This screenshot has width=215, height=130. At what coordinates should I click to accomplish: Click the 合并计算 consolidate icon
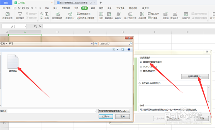click(x=142, y=14)
